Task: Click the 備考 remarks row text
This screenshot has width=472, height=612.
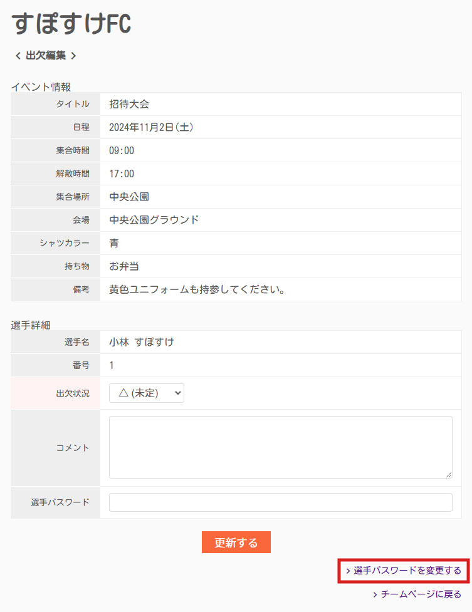Action: pos(198,289)
